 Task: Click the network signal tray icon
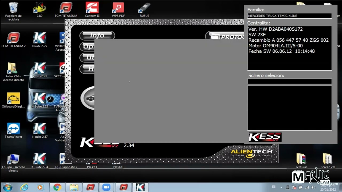point(307,187)
